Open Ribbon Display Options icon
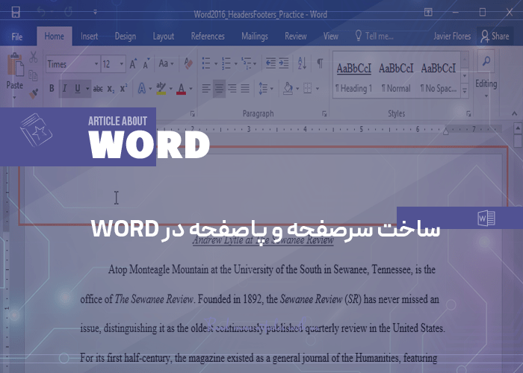 point(428,13)
